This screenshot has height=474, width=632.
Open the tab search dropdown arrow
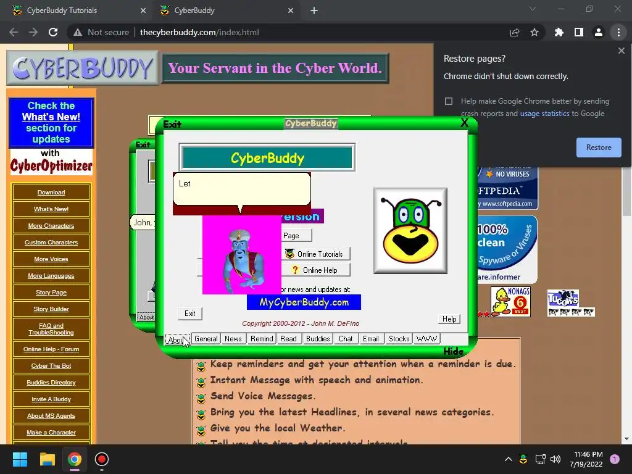(533, 9)
